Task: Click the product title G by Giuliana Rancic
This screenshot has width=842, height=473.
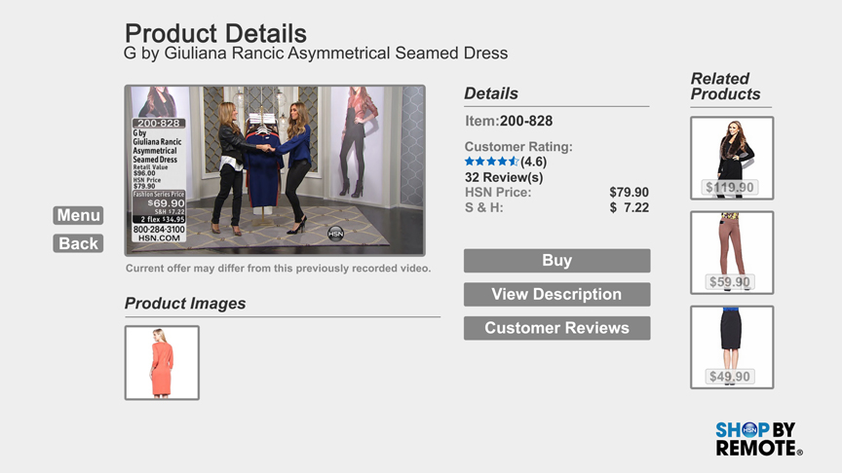Action: coord(316,54)
